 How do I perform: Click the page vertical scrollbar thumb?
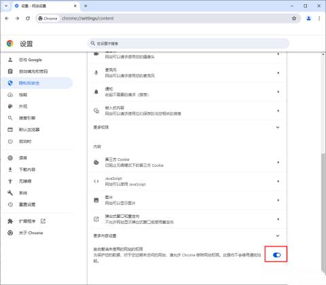323,212
